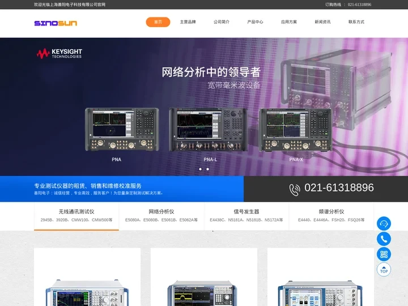Click the 网络分析中的领导者 banner headline

pos(211,72)
